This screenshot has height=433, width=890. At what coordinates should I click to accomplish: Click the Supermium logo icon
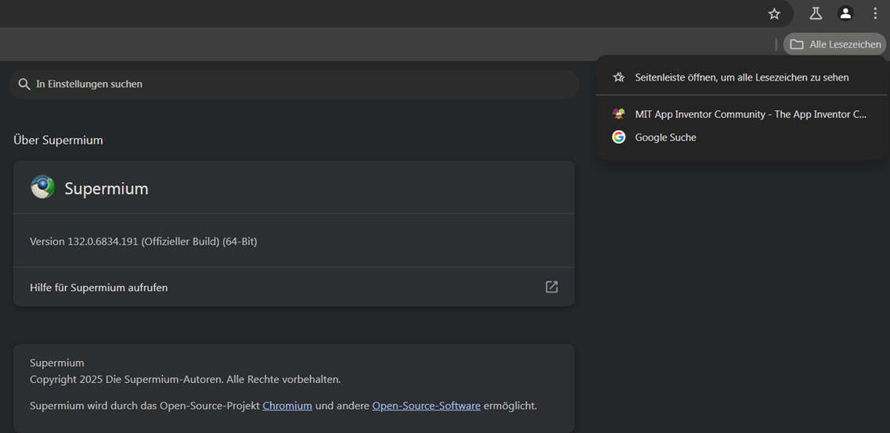[x=42, y=188]
